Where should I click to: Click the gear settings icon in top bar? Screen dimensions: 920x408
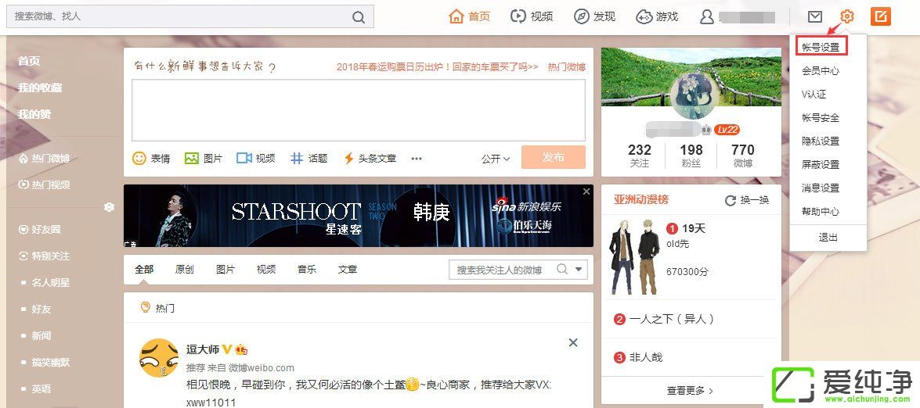coord(847,16)
